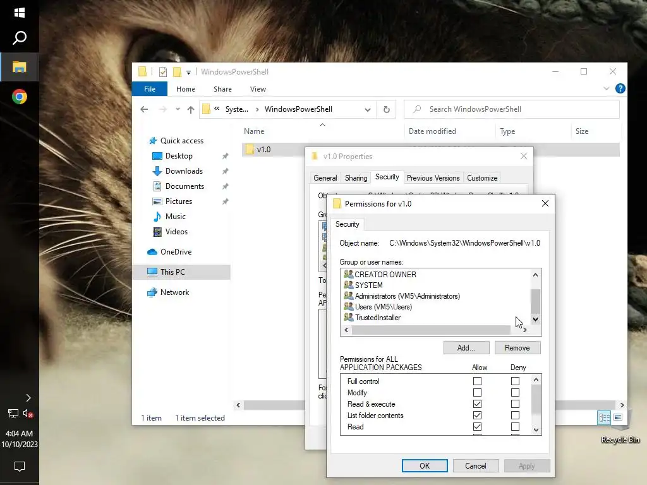Switch to details view layout icon

pos(604,418)
